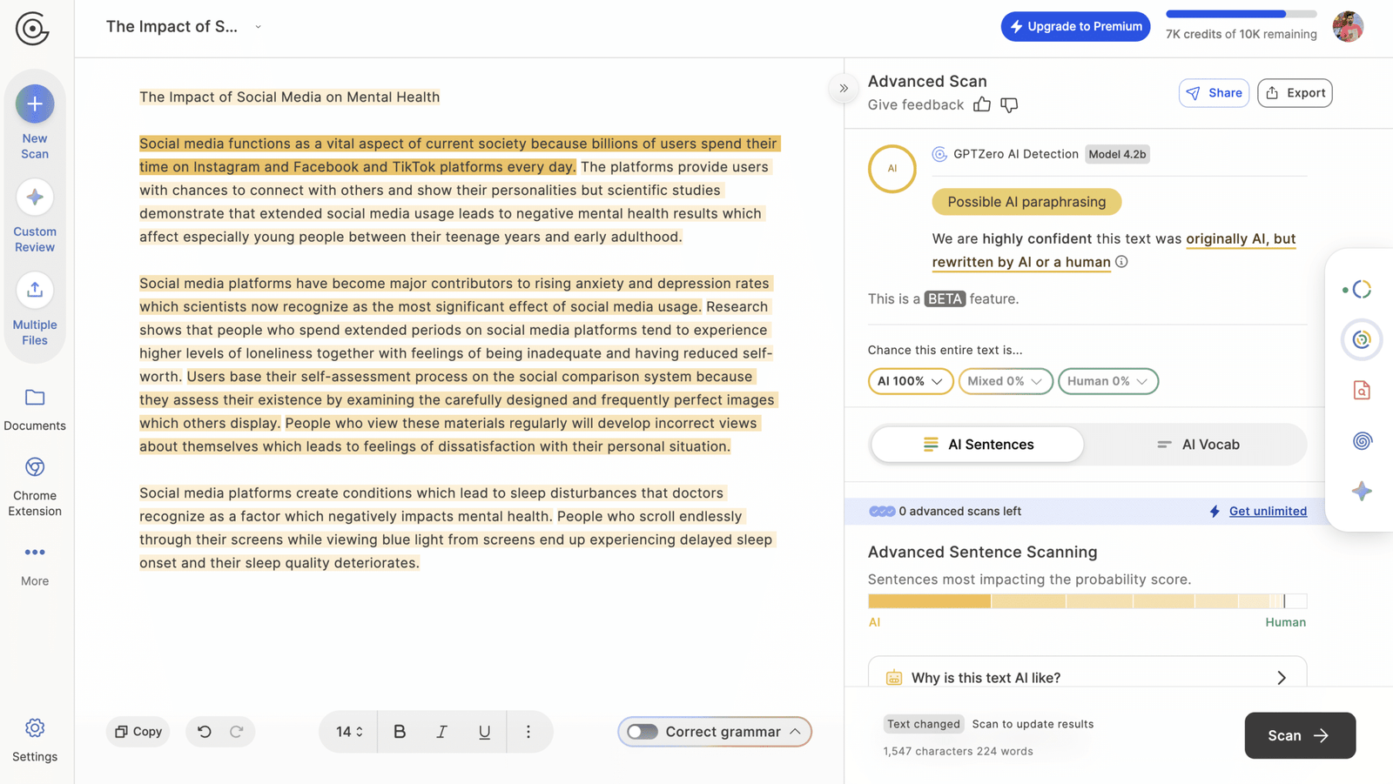Apply bold formatting with the B icon
The height and width of the screenshot is (784, 1393).
coord(400,732)
